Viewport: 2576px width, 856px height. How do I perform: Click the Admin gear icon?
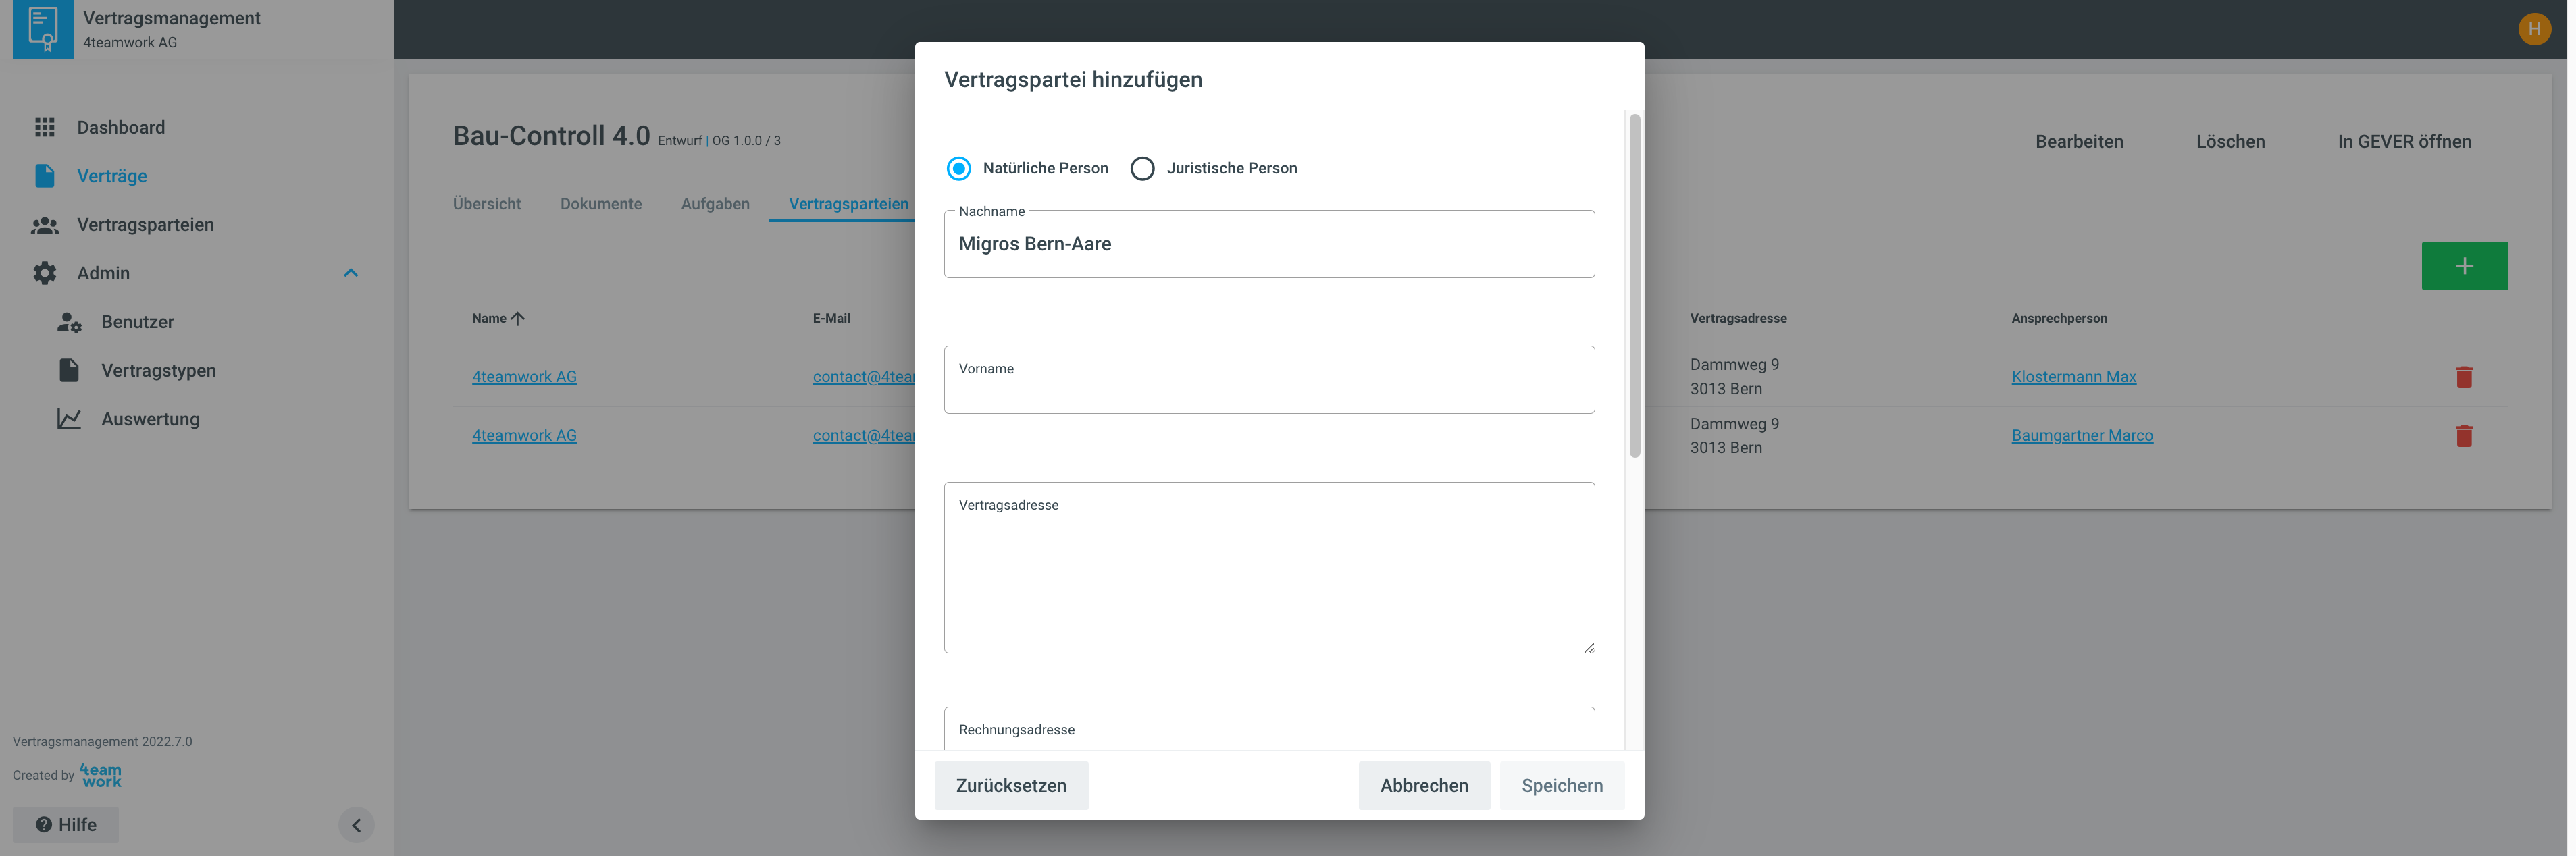(45, 273)
